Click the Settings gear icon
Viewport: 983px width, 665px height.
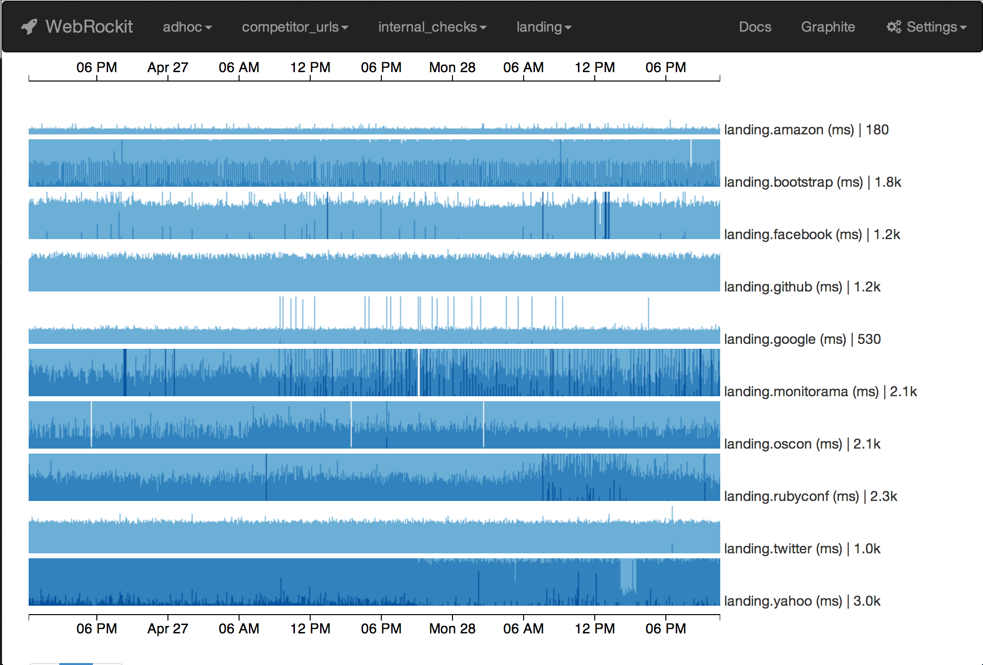pos(894,27)
